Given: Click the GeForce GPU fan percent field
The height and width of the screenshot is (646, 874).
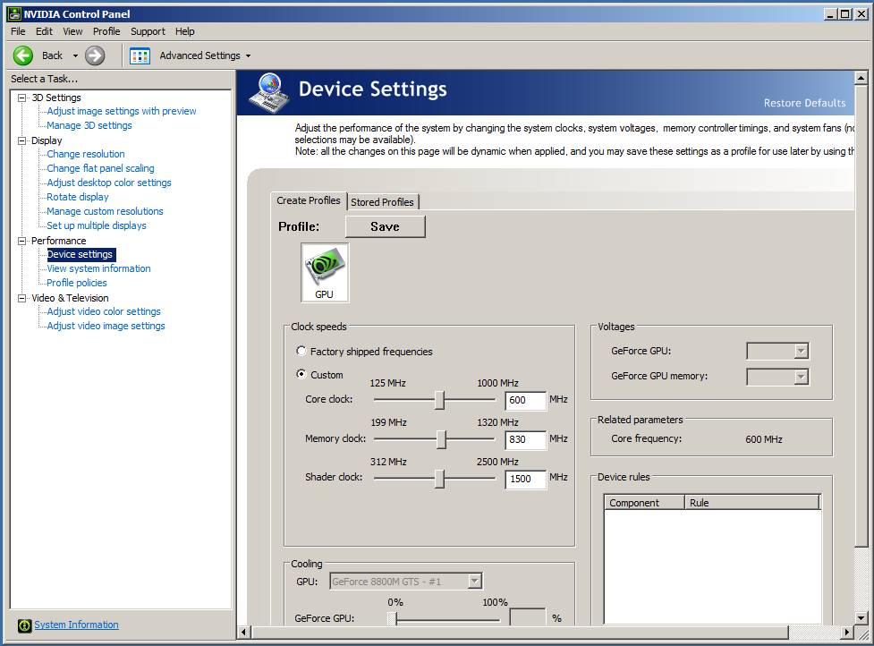Looking at the screenshot, I should (x=527, y=617).
